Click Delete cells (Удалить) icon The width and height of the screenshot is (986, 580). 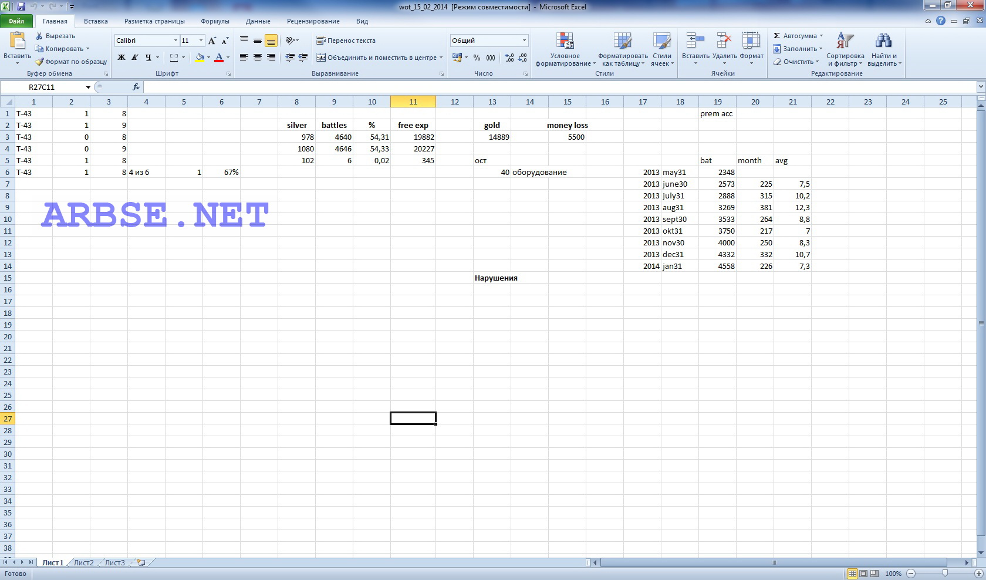coord(724,41)
